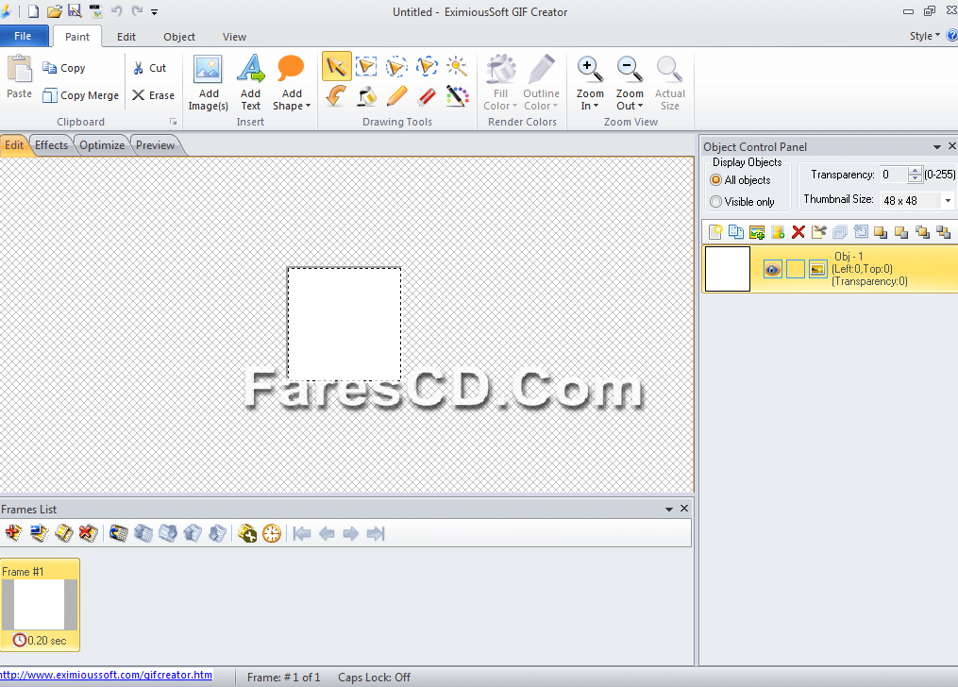Click the save icon in quick access toolbar
The height and width of the screenshot is (687, 958).
(75, 11)
